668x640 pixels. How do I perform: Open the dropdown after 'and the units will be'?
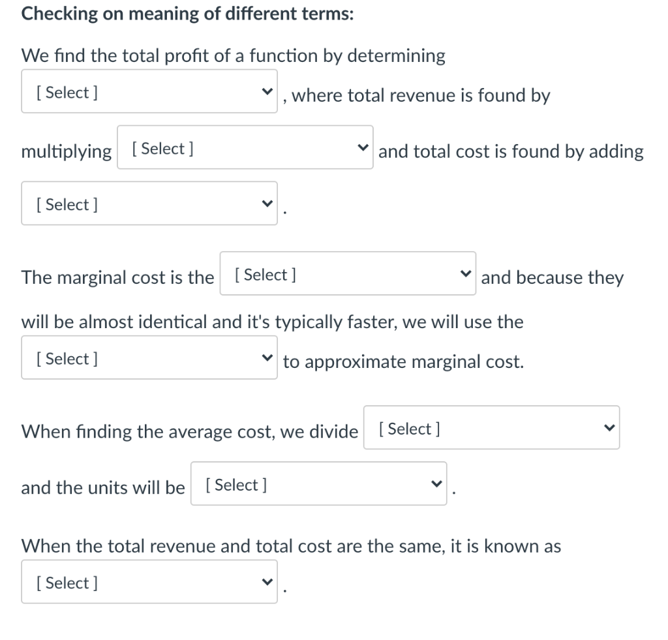(318, 483)
